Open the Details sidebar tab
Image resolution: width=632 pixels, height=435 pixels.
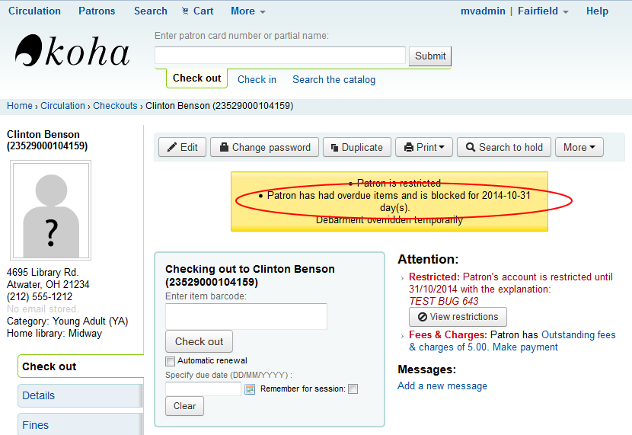click(x=39, y=395)
